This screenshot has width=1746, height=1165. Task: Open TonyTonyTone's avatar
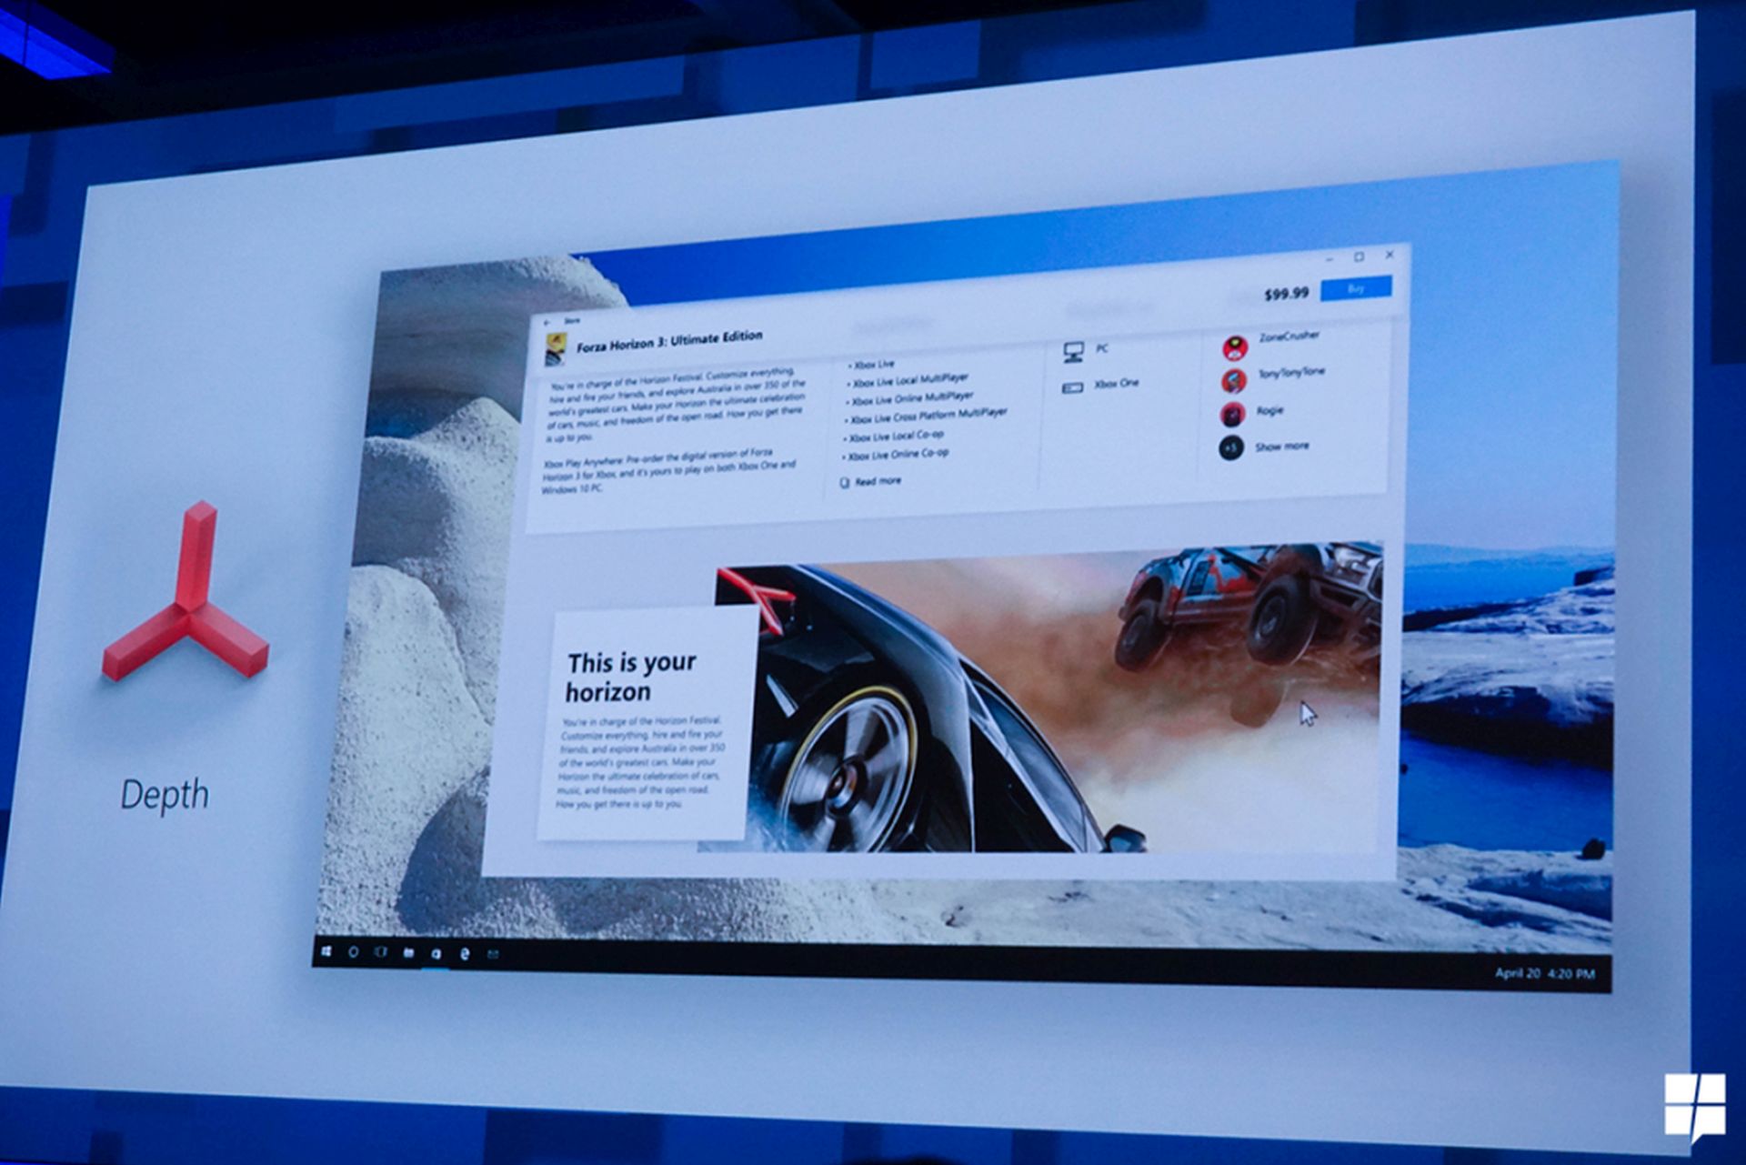point(1234,380)
